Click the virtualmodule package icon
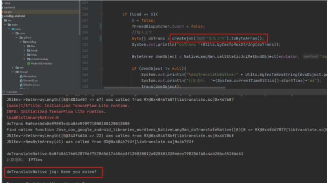 point(29,59)
